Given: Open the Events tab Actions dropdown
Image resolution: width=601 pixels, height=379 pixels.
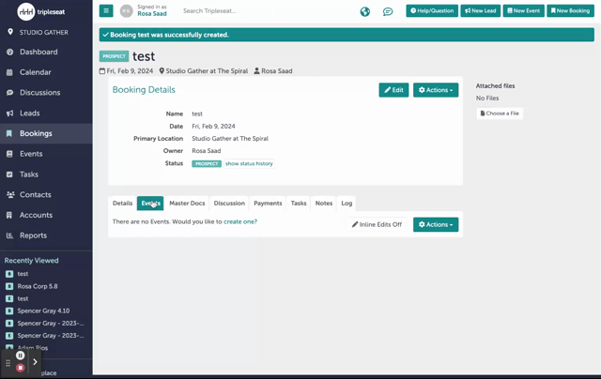Looking at the screenshot, I should 436,224.
